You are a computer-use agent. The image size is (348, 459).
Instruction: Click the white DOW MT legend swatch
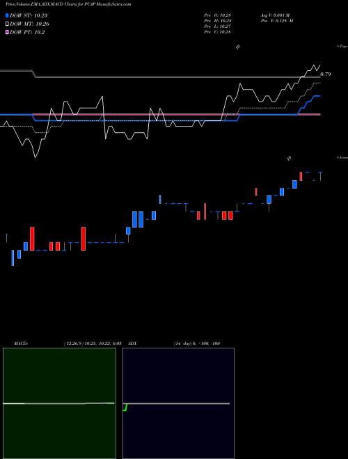pyautogui.click(x=8, y=24)
